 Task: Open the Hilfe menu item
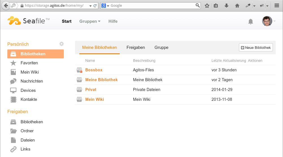point(113,21)
